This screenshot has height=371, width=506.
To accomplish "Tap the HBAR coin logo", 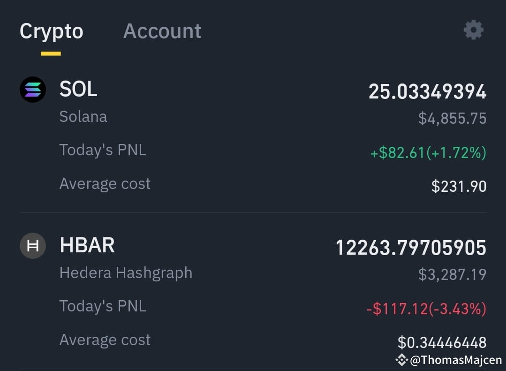I will (x=33, y=246).
